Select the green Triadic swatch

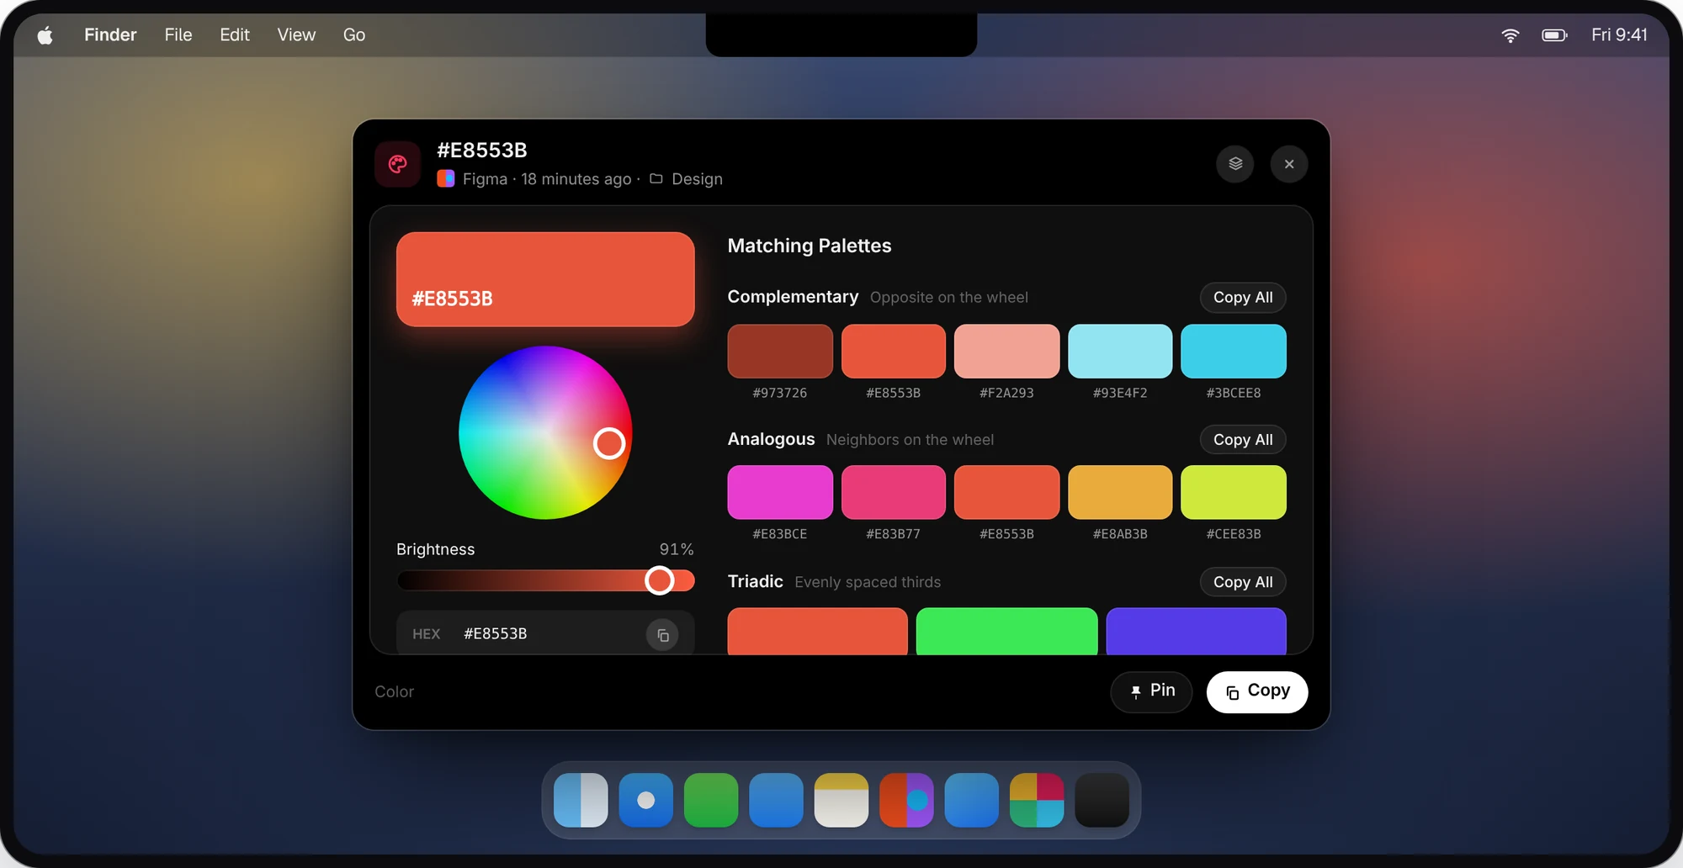[1006, 632]
